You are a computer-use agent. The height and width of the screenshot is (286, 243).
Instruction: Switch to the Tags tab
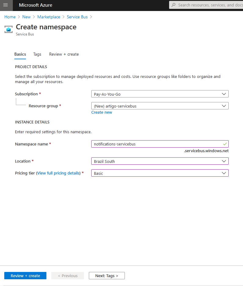click(37, 54)
